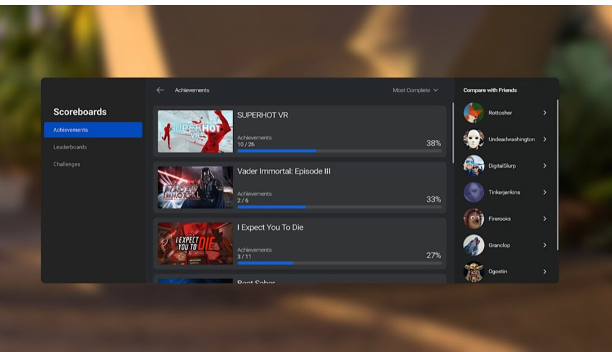
Task: Open Ogostin's profile avatar
Action: pos(474,272)
